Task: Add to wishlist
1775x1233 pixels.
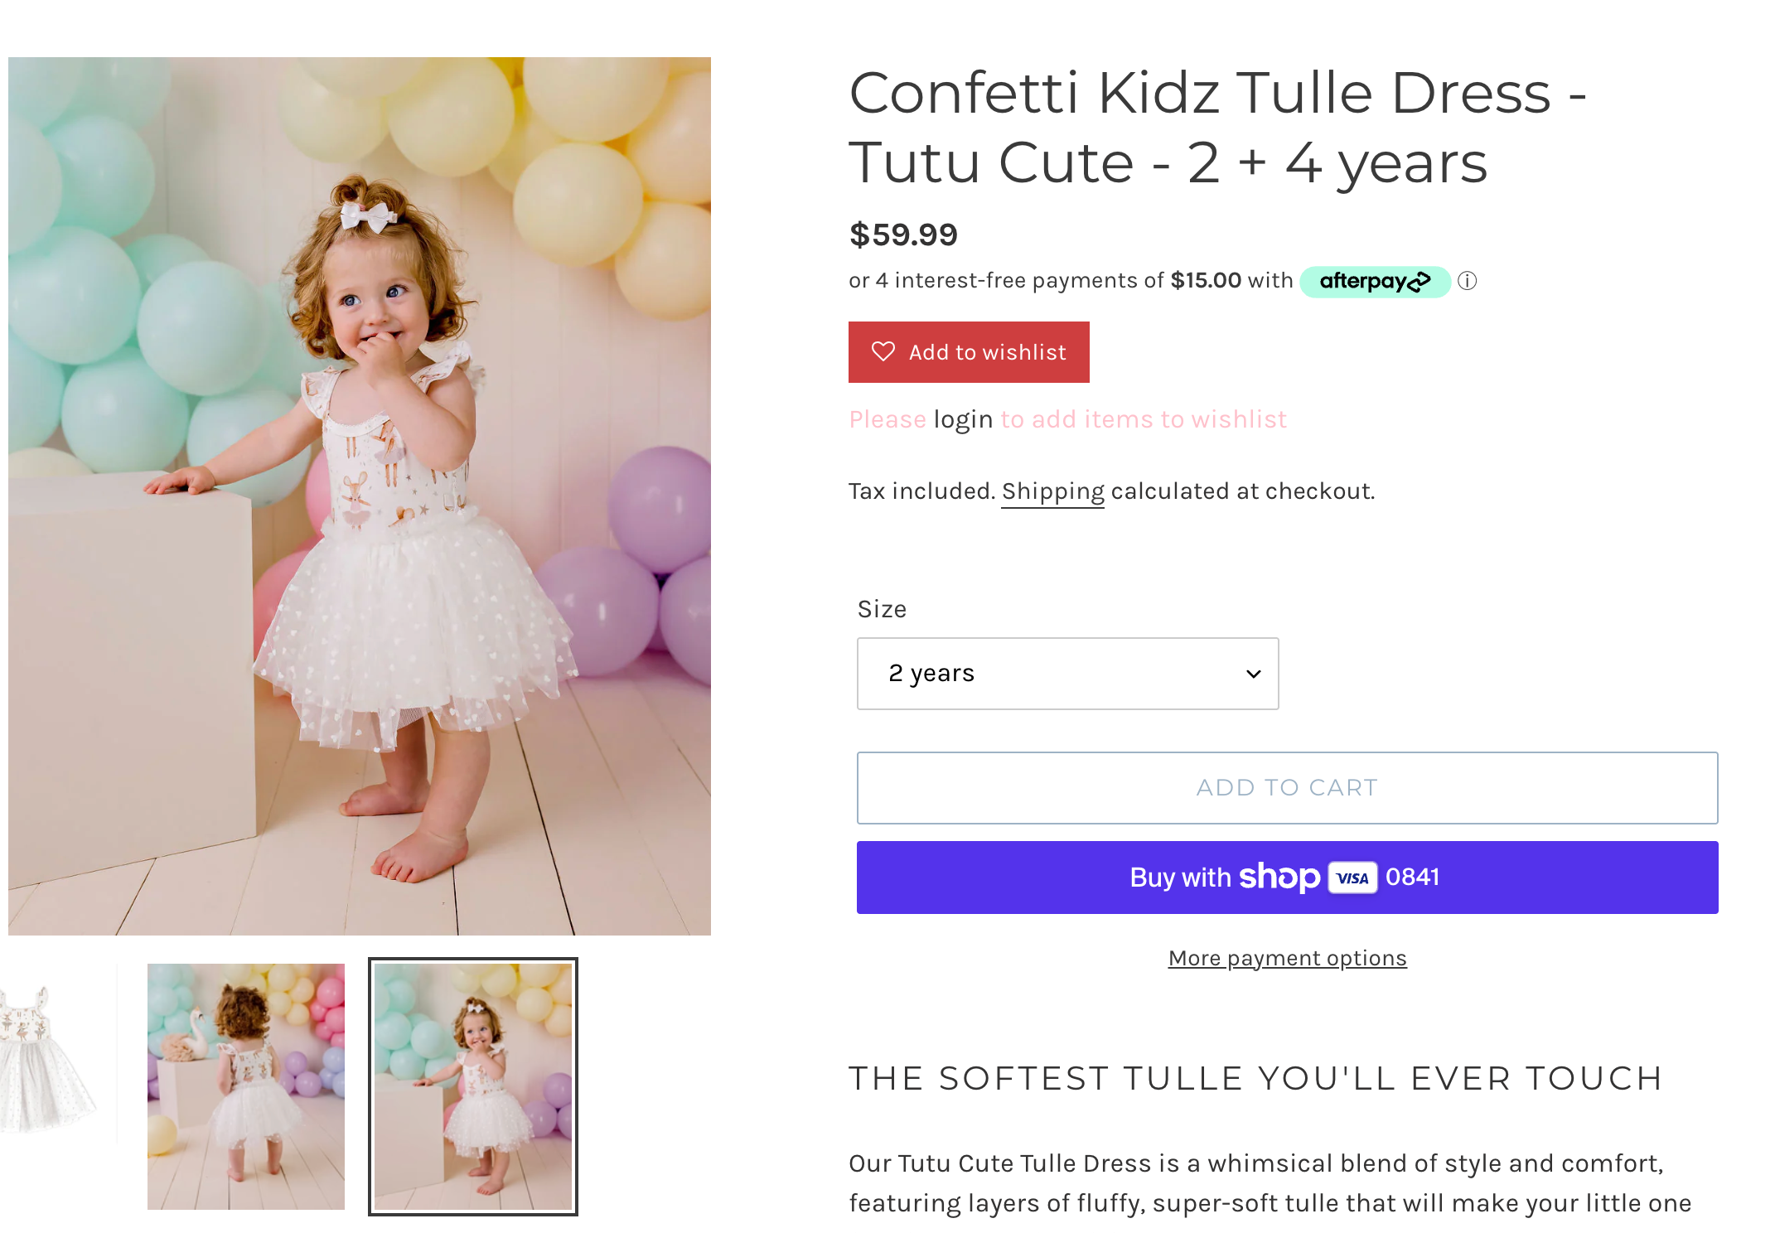Action: pyautogui.click(x=969, y=352)
